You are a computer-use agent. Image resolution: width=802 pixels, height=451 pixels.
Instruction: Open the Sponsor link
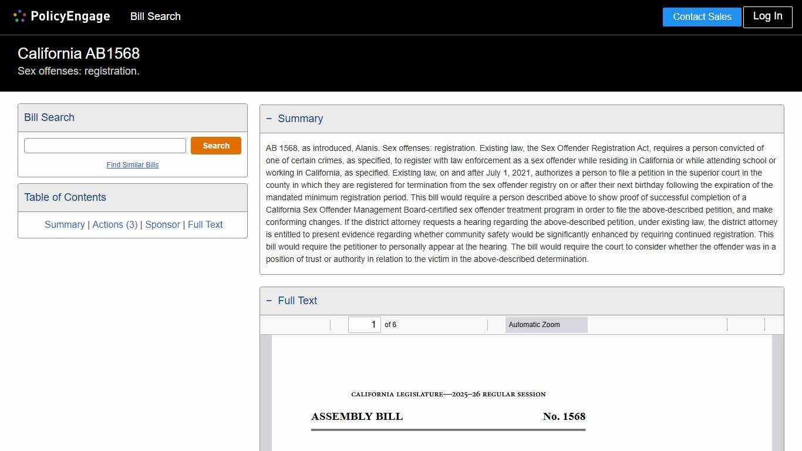tap(163, 224)
